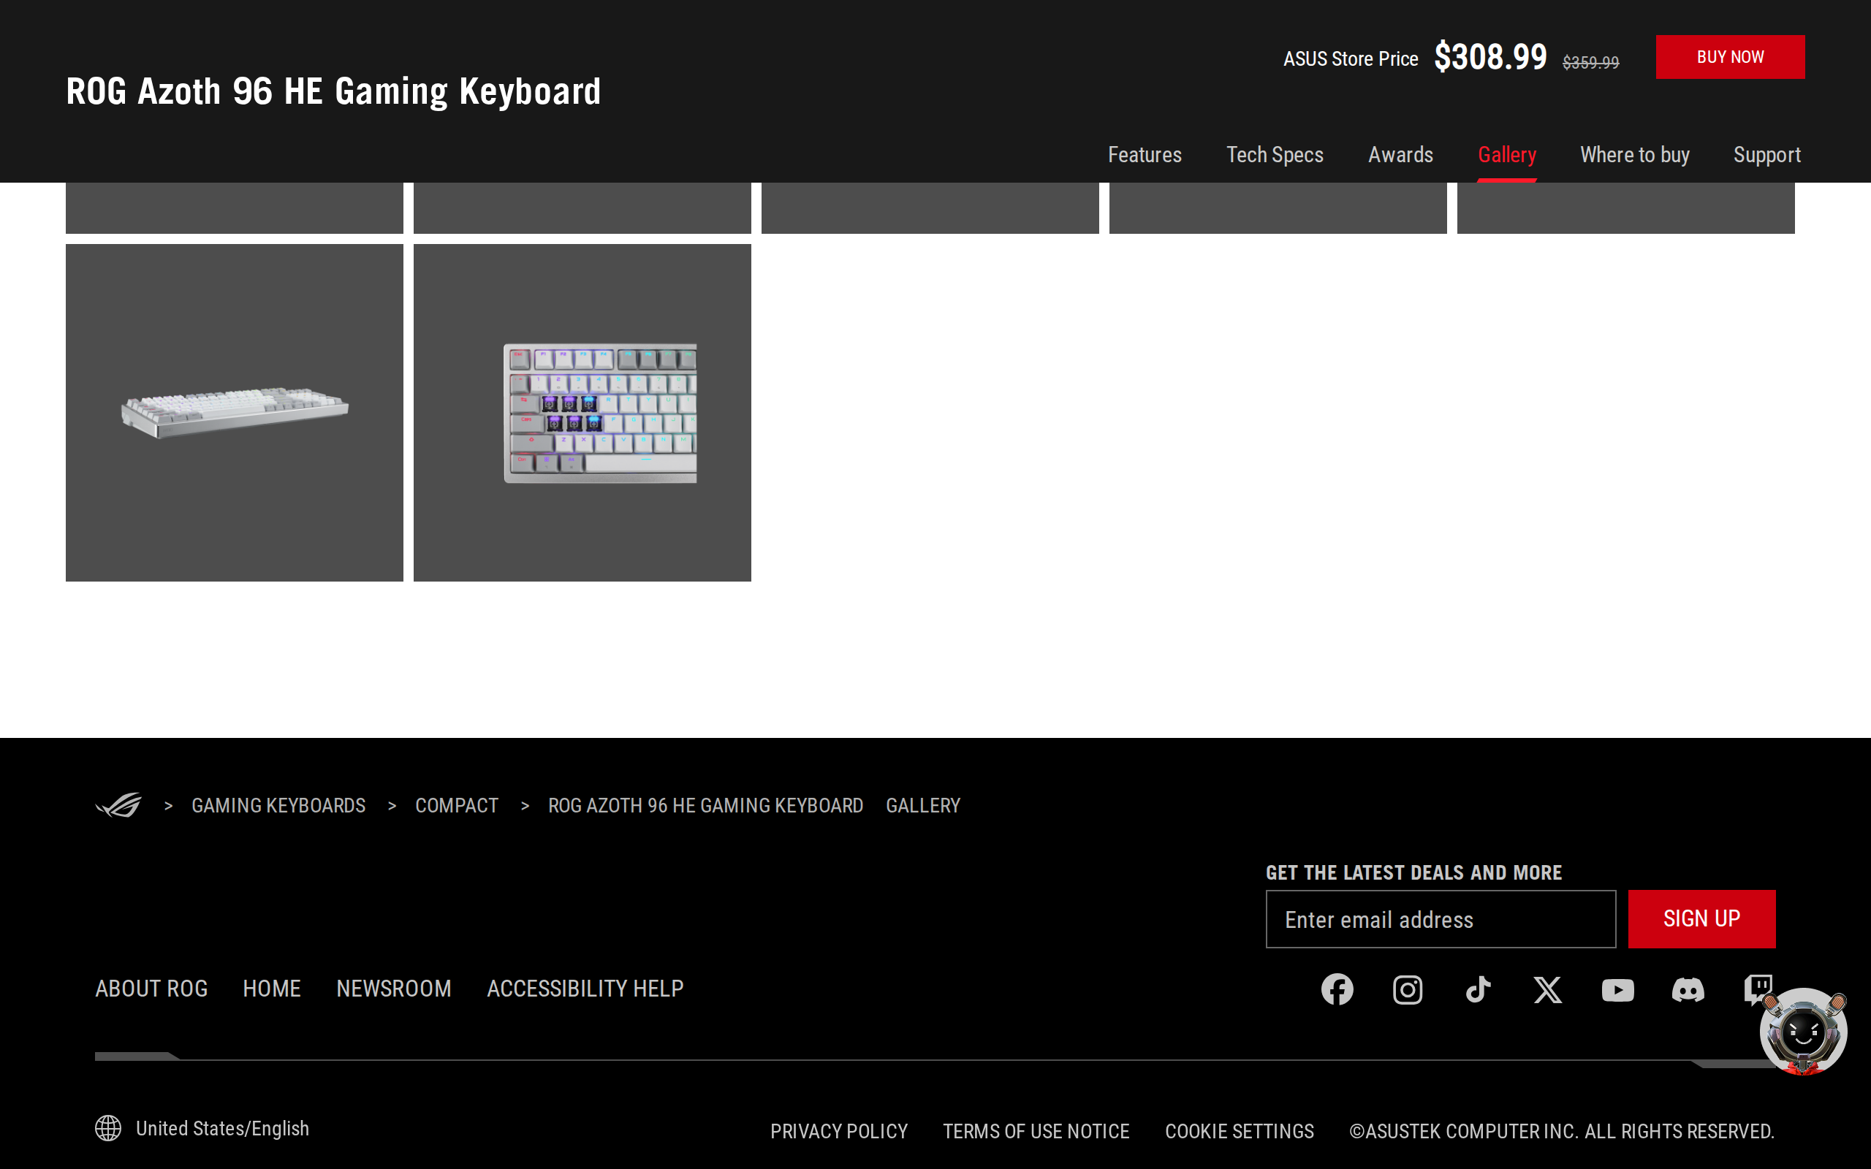Image resolution: width=1871 pixels, height=1169 pixels.
Task: Change region via United States/English
Action: tap(223, 1128)
